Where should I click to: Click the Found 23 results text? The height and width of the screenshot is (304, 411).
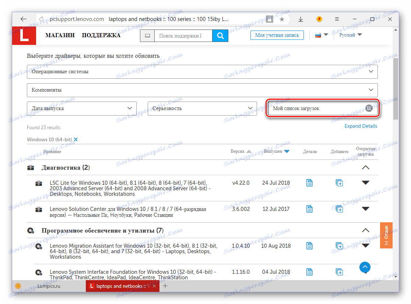[x=44, y=127]
